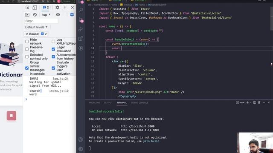This screenshot has width=273, height=153.
Task: Switch to the DEBUG CONSOLE tab
Action: [139, 103]
